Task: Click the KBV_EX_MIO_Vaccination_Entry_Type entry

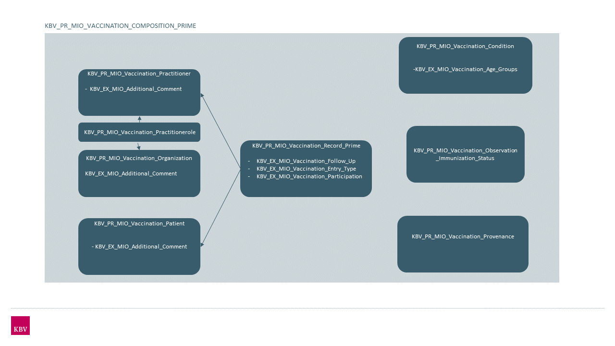Action: click(306, 169)
